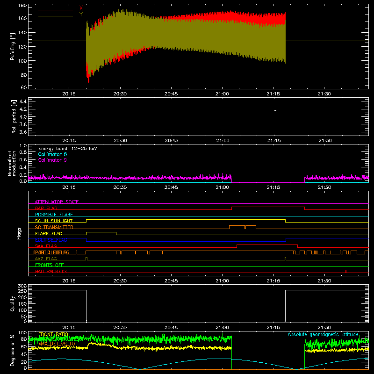
Task: Click the yellow FRONT_RATIO legend label
Action: (x=53, y=334)
